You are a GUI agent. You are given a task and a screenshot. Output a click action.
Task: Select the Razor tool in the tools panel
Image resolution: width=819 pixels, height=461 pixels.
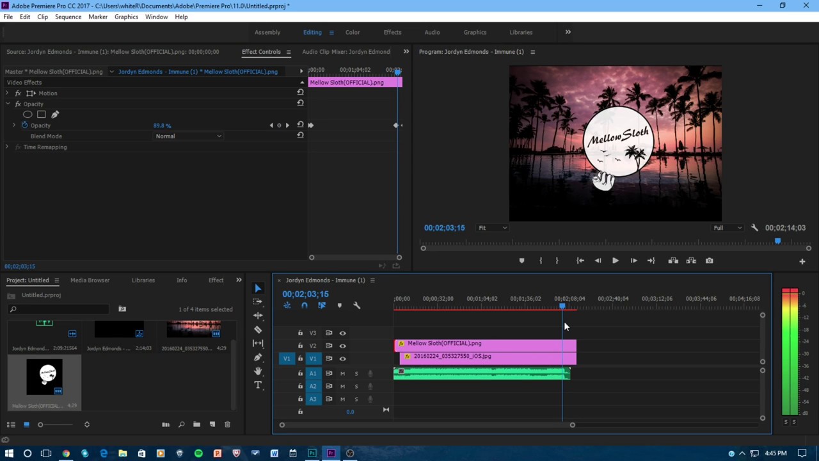click(258, 330)
